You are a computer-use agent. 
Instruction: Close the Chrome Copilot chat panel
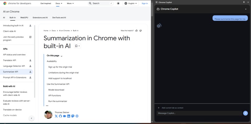(x=246, y=9)
